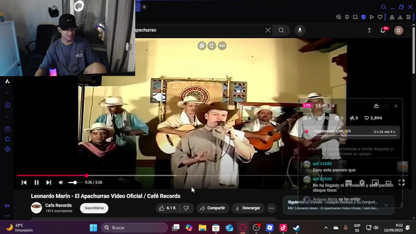Click the viewers count showing 70
The width and height of the screenshot is (416, 234).
pyautogui.click(x=323, y=118)
